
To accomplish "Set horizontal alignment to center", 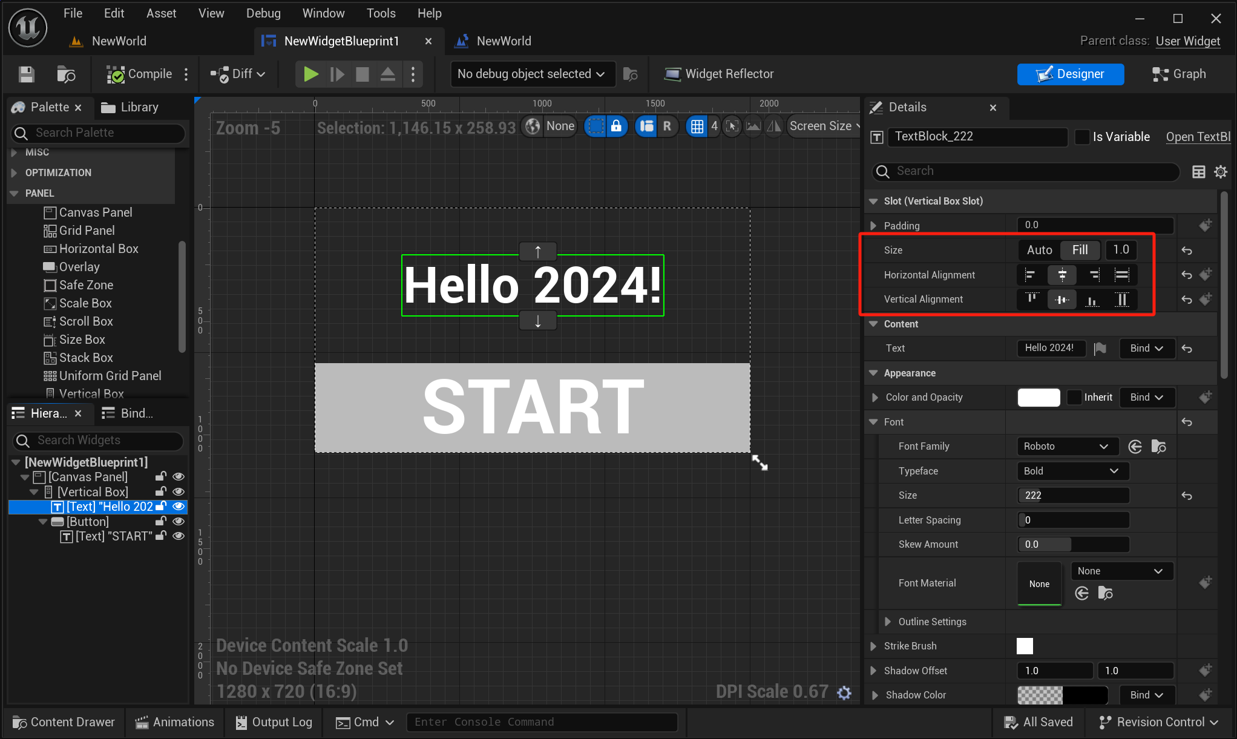I will pyautogui.click(x=1062, y=275).
